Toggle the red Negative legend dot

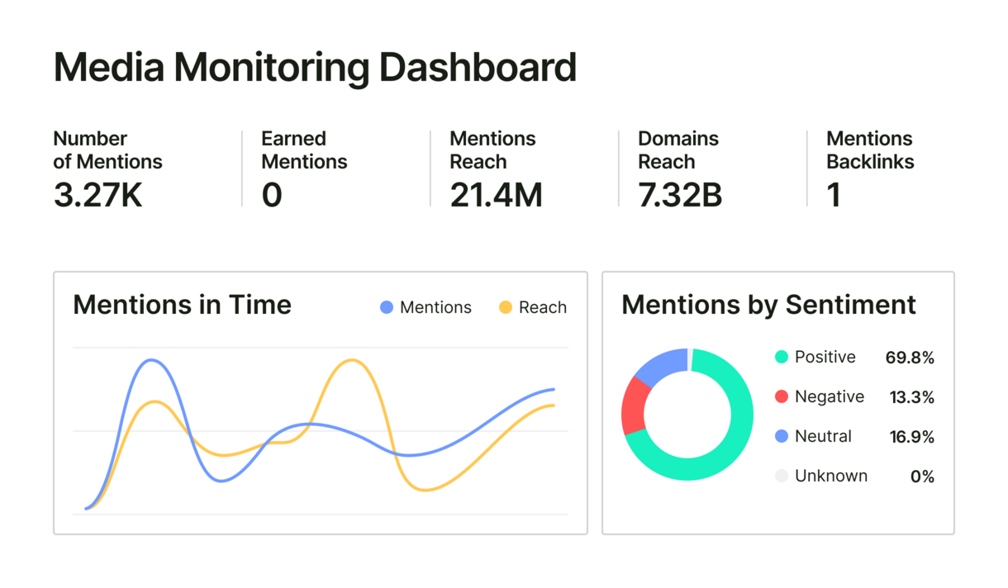click(782, 396)
